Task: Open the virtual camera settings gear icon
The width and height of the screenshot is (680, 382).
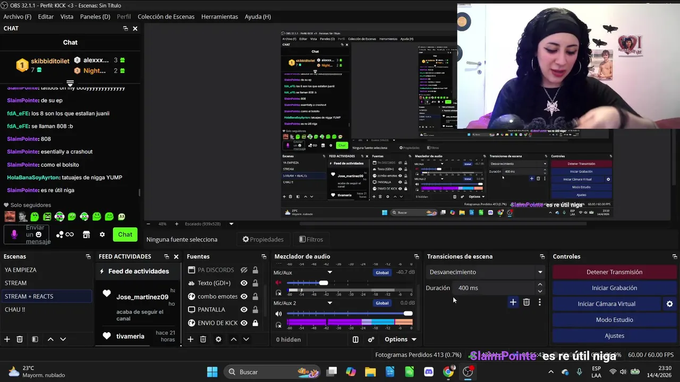Action: (669, 304)
